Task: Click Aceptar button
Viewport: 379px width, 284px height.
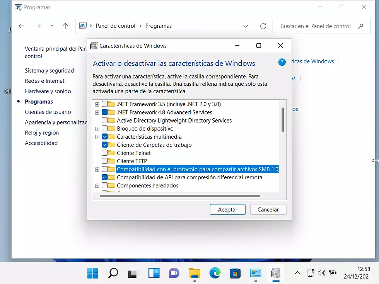Action: (228, 209)
